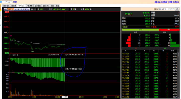Click the red 36% outer volume bar

pos(169,30)
